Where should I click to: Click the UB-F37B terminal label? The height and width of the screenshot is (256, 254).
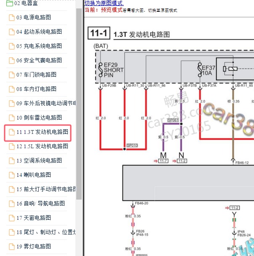point(190,85)
